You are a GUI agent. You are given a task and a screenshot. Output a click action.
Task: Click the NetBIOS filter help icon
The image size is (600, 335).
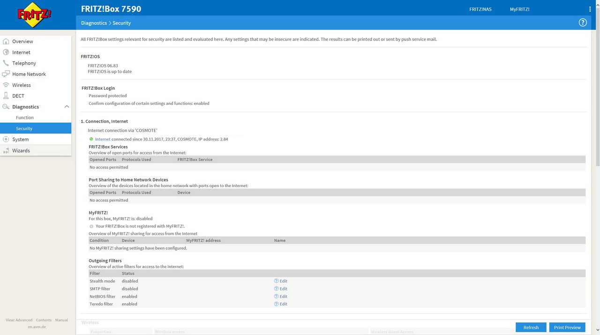pyautogui.click(x=276, y=296)
